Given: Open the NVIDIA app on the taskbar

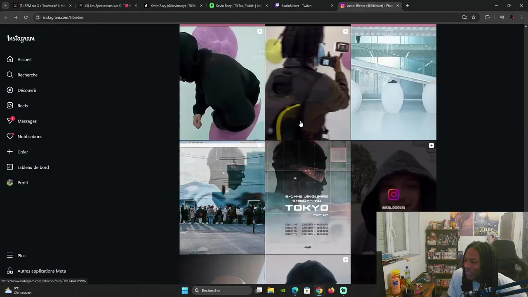Looking at the screenshot, I should (283, 290).
